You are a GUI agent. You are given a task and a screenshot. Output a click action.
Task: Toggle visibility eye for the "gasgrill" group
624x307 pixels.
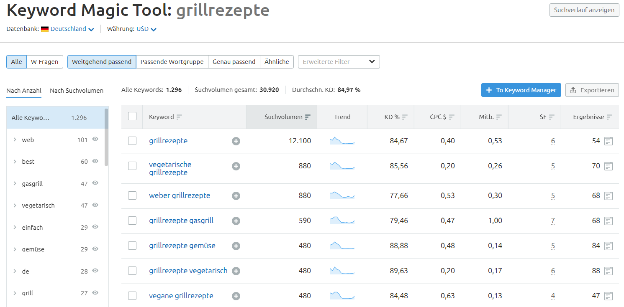click(x=95, y=183)
